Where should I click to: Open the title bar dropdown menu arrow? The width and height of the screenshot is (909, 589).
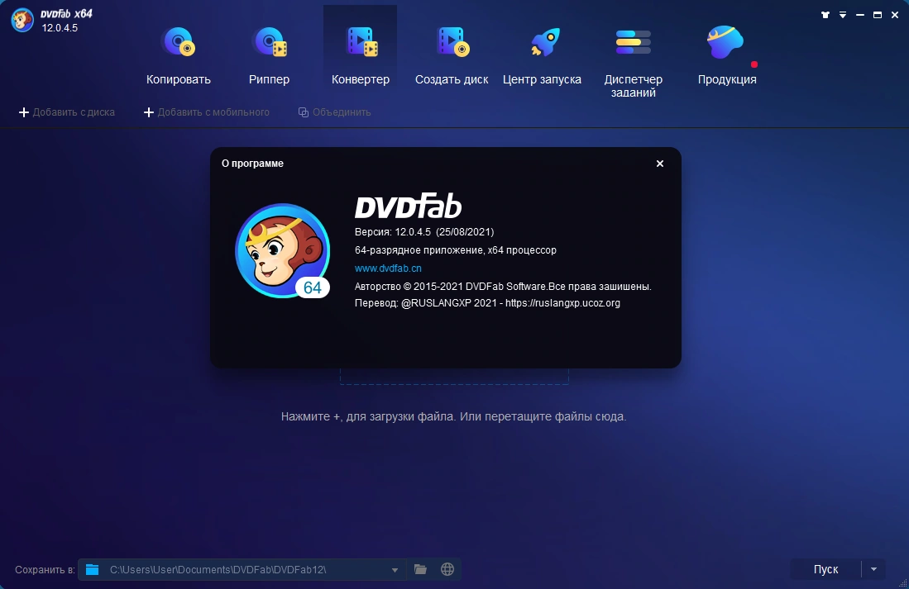[x=842, y=15]
